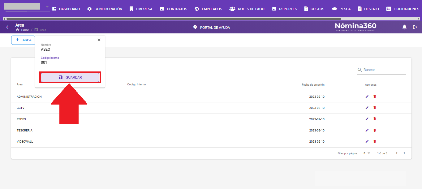Open the EMPRESA menu
This screenshot has width=422, height=189.
click(x=141, y=9)
